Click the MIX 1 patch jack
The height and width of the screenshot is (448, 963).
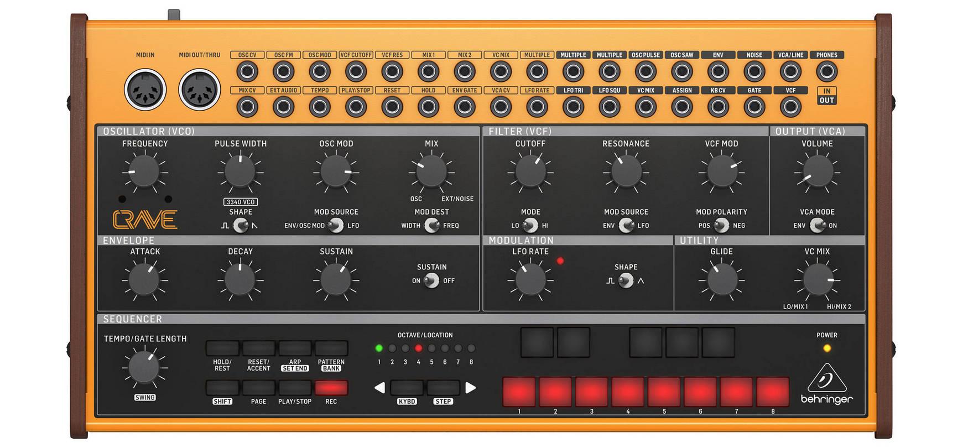coord(428,71)
